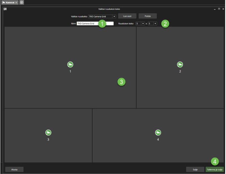226x174 pixels.
Task: Close the Kamerat tab with its X
Action: click(x=16, y=2)
